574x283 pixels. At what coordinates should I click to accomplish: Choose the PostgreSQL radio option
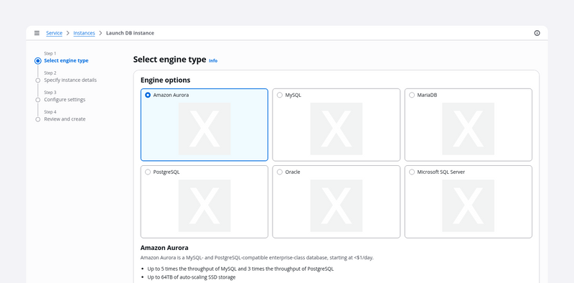point(148,172)
